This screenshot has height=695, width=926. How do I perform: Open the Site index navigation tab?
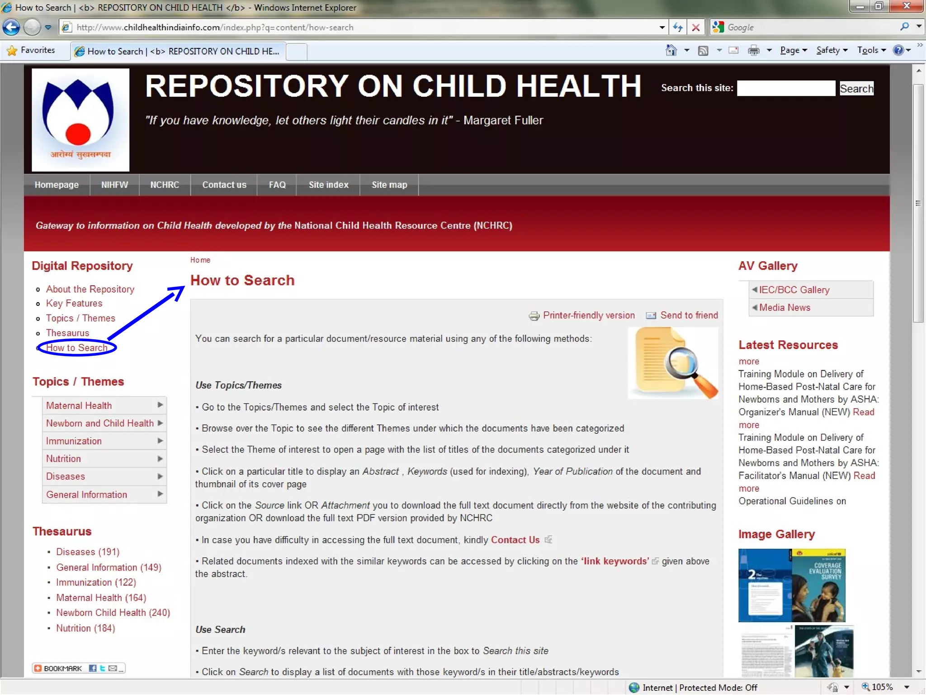[328, 185]
